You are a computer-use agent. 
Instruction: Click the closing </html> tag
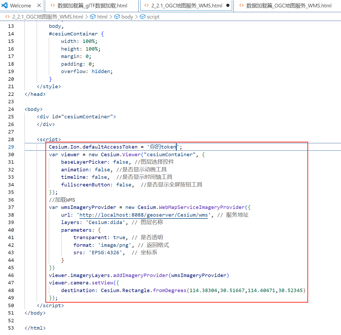(x=35, y=328)
